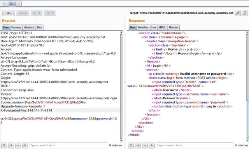Edit target with the pencil icon
249x149 pixels.
click(238, 13)
